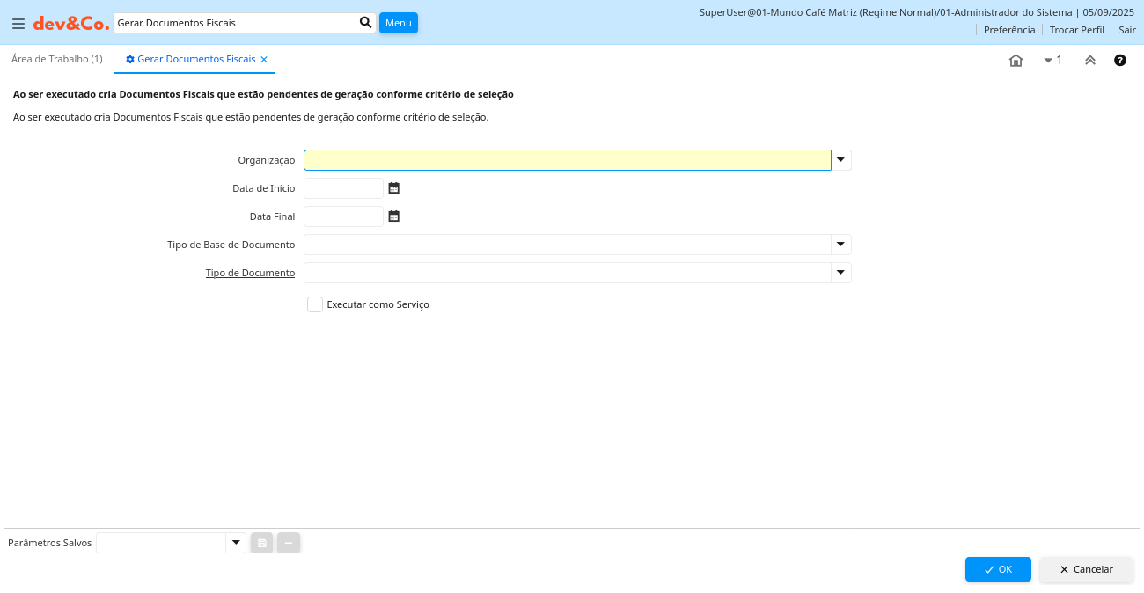Collapse header with double chevron icon
This screenshot has height=593, width=1144.
pos(1089,61)
